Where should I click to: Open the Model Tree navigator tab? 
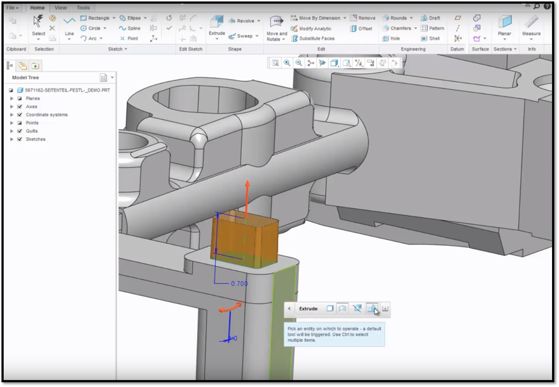click(10, 65)
